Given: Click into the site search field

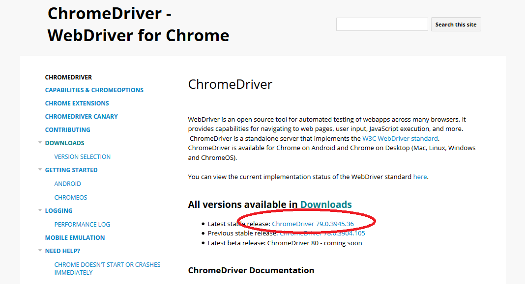Looking at the screenshot, I should (382, 25).
